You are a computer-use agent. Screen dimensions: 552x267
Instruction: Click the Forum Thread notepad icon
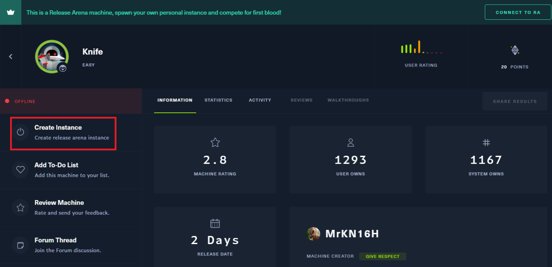[20, 245]
